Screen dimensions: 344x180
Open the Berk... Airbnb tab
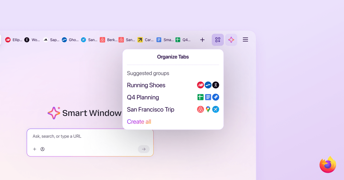(108, 40)
